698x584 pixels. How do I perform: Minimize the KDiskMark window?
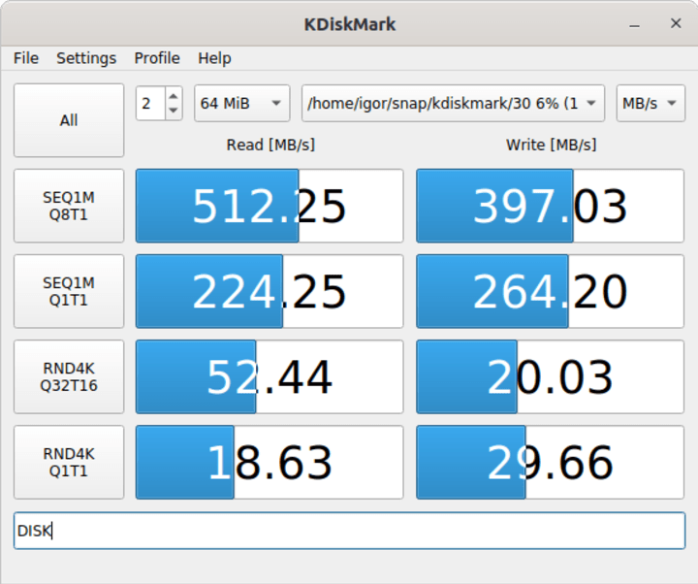[x=634, y=24]
